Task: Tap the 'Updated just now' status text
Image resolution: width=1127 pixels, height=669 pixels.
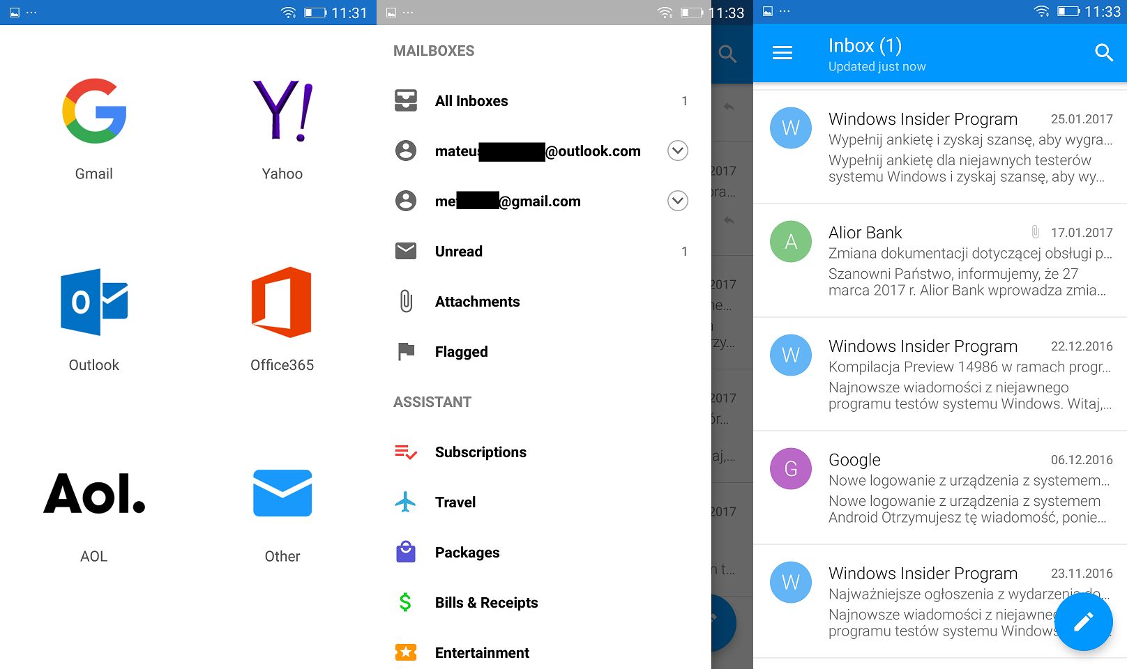Action: pyautogui.click(x=877, y=67)
